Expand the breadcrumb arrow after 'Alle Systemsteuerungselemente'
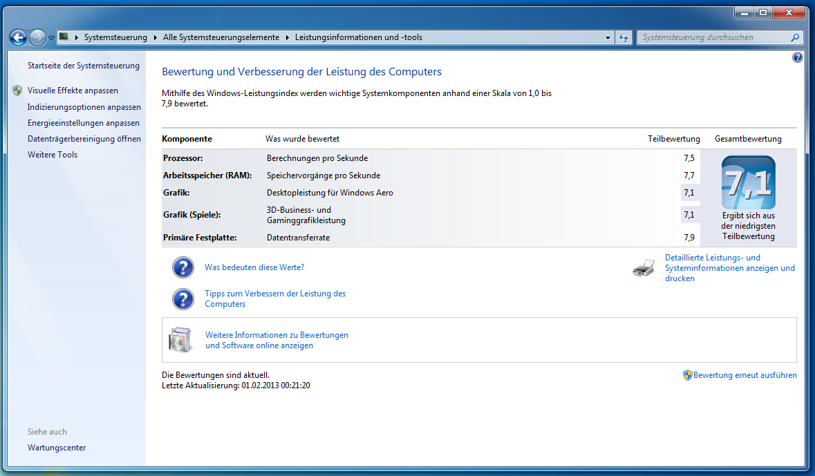Image resolution: width=815 pixels, height=476 pixels. 288,37
